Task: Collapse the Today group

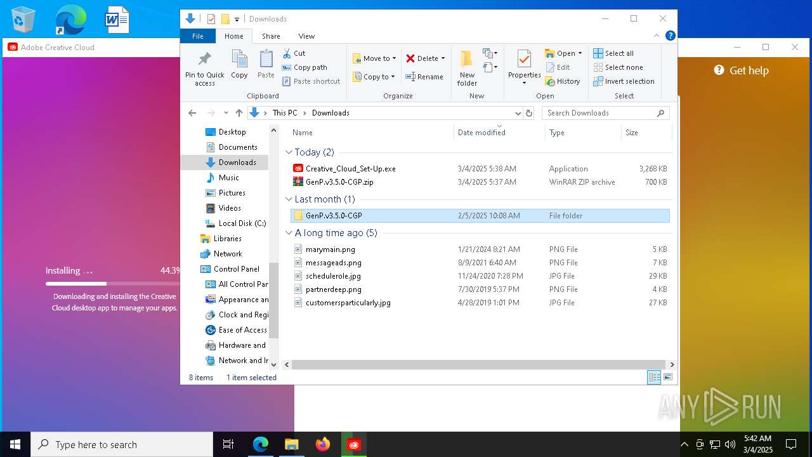Action: (289, 152)
